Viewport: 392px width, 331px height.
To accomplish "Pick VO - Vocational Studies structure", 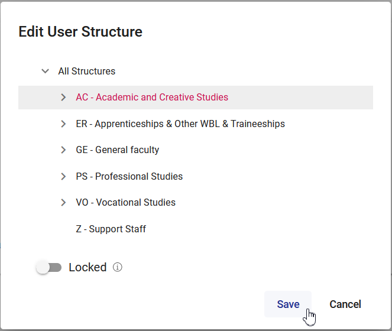I will [126, 202].
